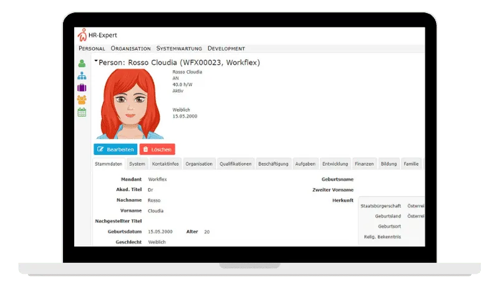Click the HR-Expert logo icon
The image size is (499, 287).
click(x=82, y=35)
